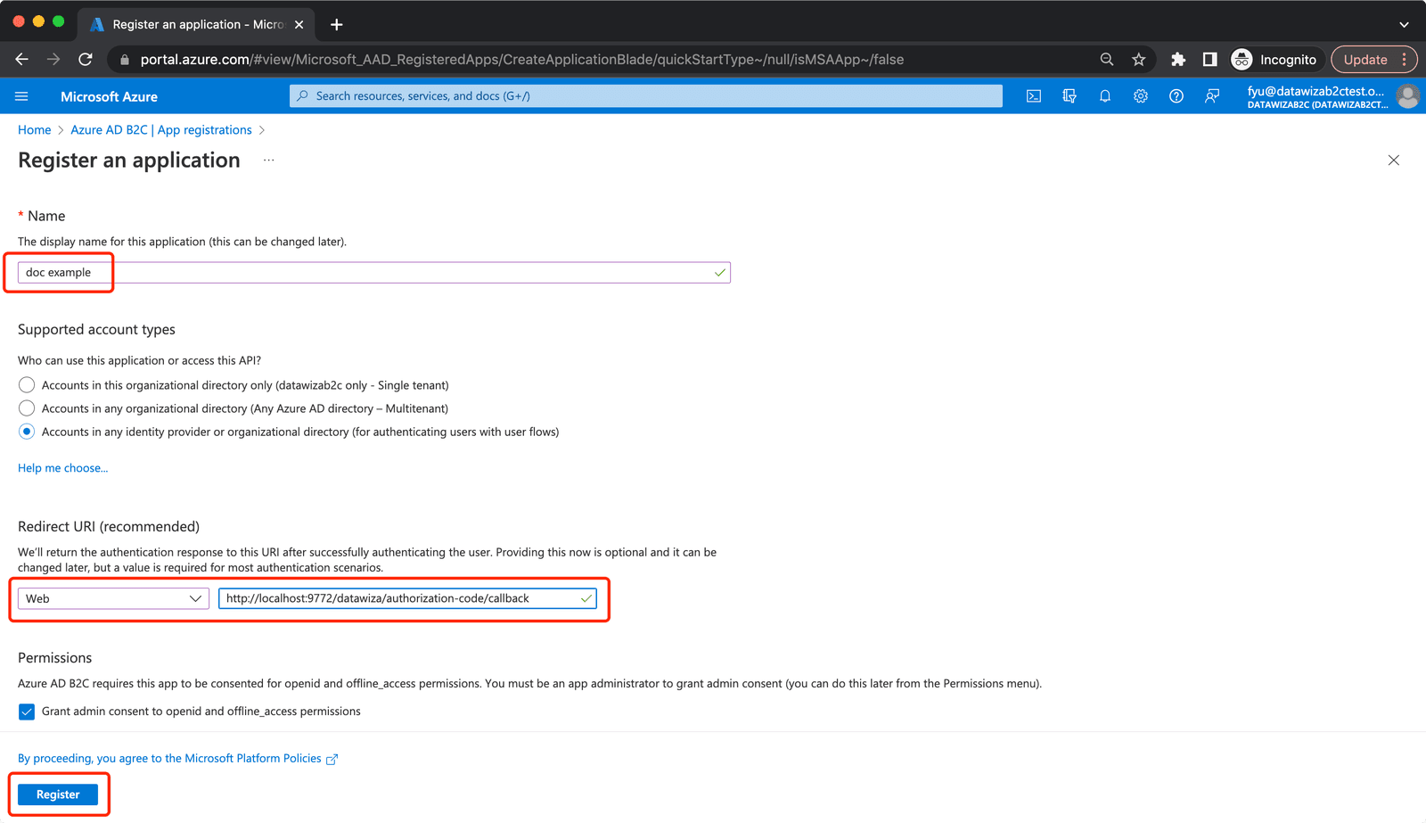
Task: Click Microsoft Azure header title
Action: (x=109, y=96)
